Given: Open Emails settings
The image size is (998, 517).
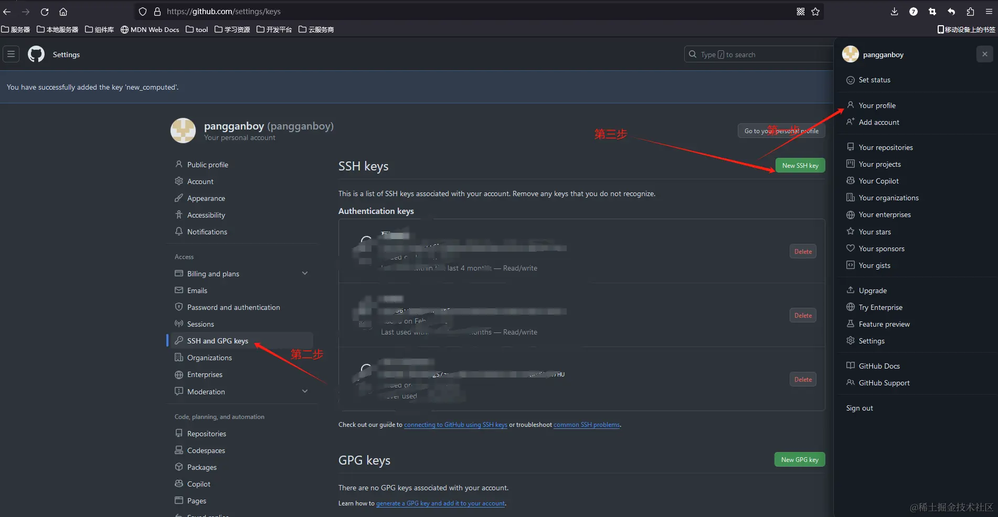Looking at the screenshot, I should [x=197, y=290].
